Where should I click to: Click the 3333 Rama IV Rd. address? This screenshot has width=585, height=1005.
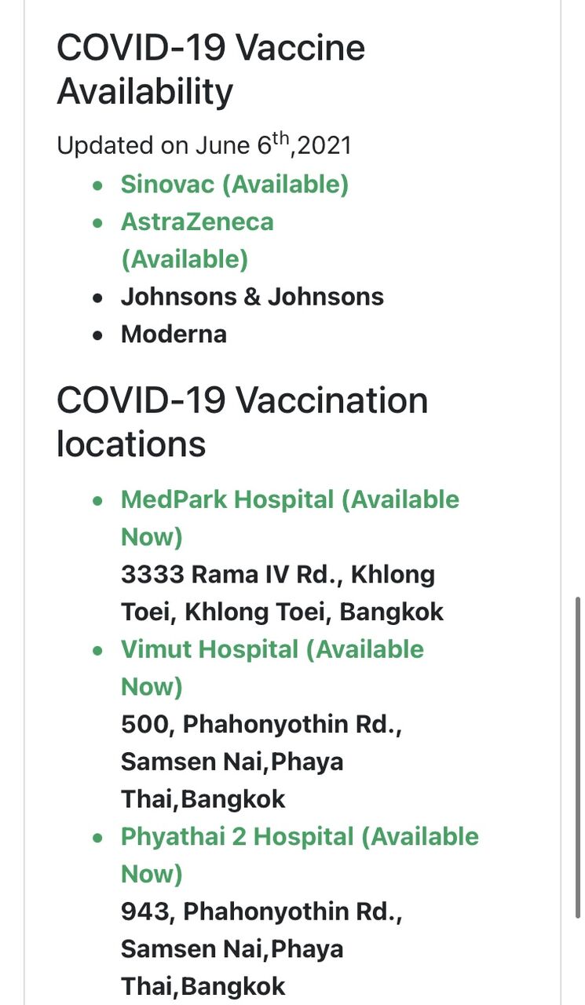tap(282, 593)
